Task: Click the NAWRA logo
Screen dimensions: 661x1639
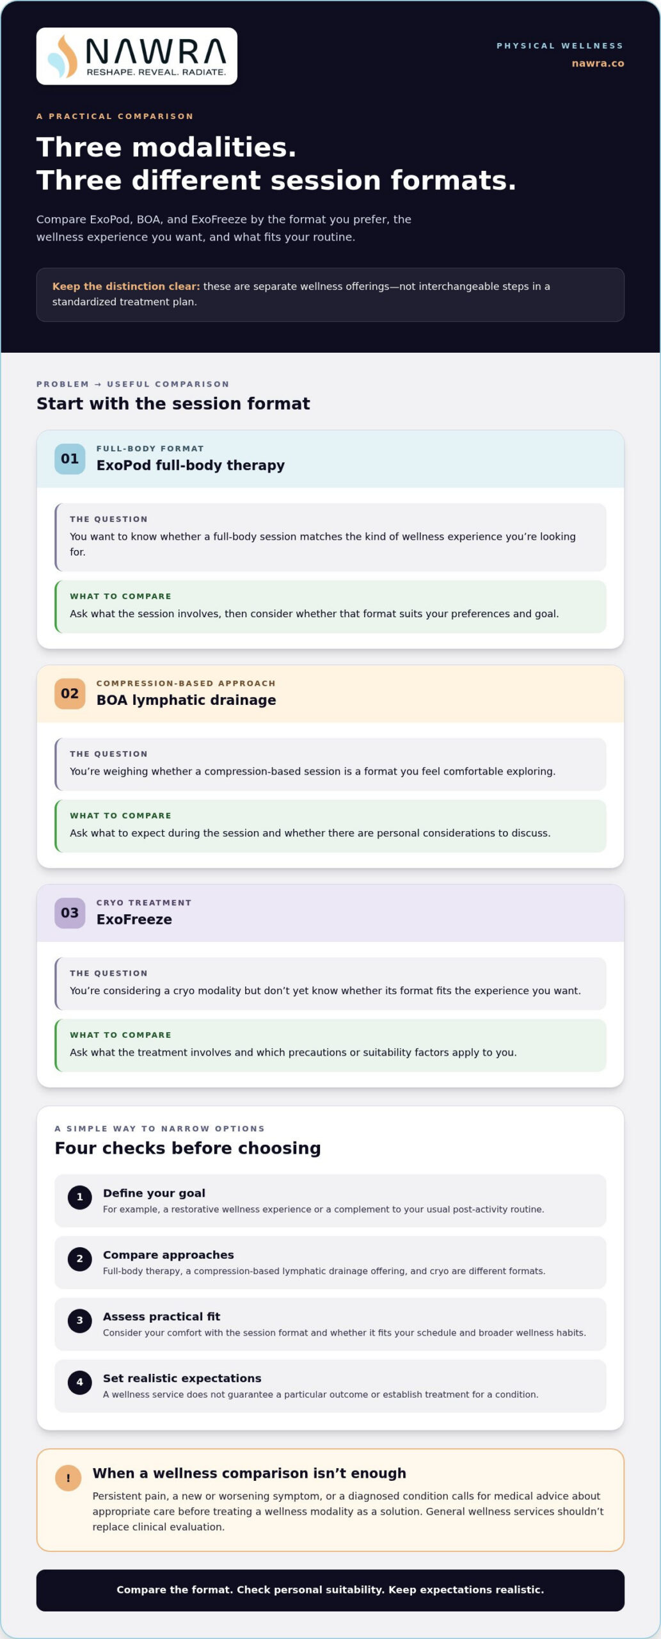Action: pos(137,56)
